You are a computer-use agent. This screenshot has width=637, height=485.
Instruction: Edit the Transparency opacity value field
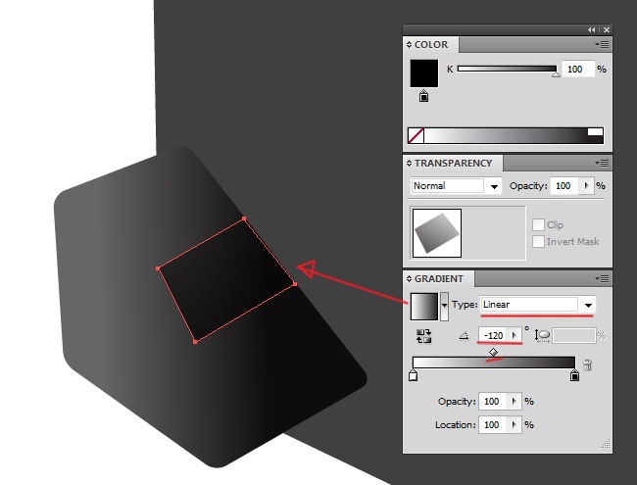(564, 186)
